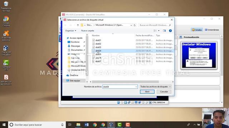Click the Instalar Windows preview thumbnail
Image resolution: width=229 pixels, height=128 pixels.
tap(199, 55)
